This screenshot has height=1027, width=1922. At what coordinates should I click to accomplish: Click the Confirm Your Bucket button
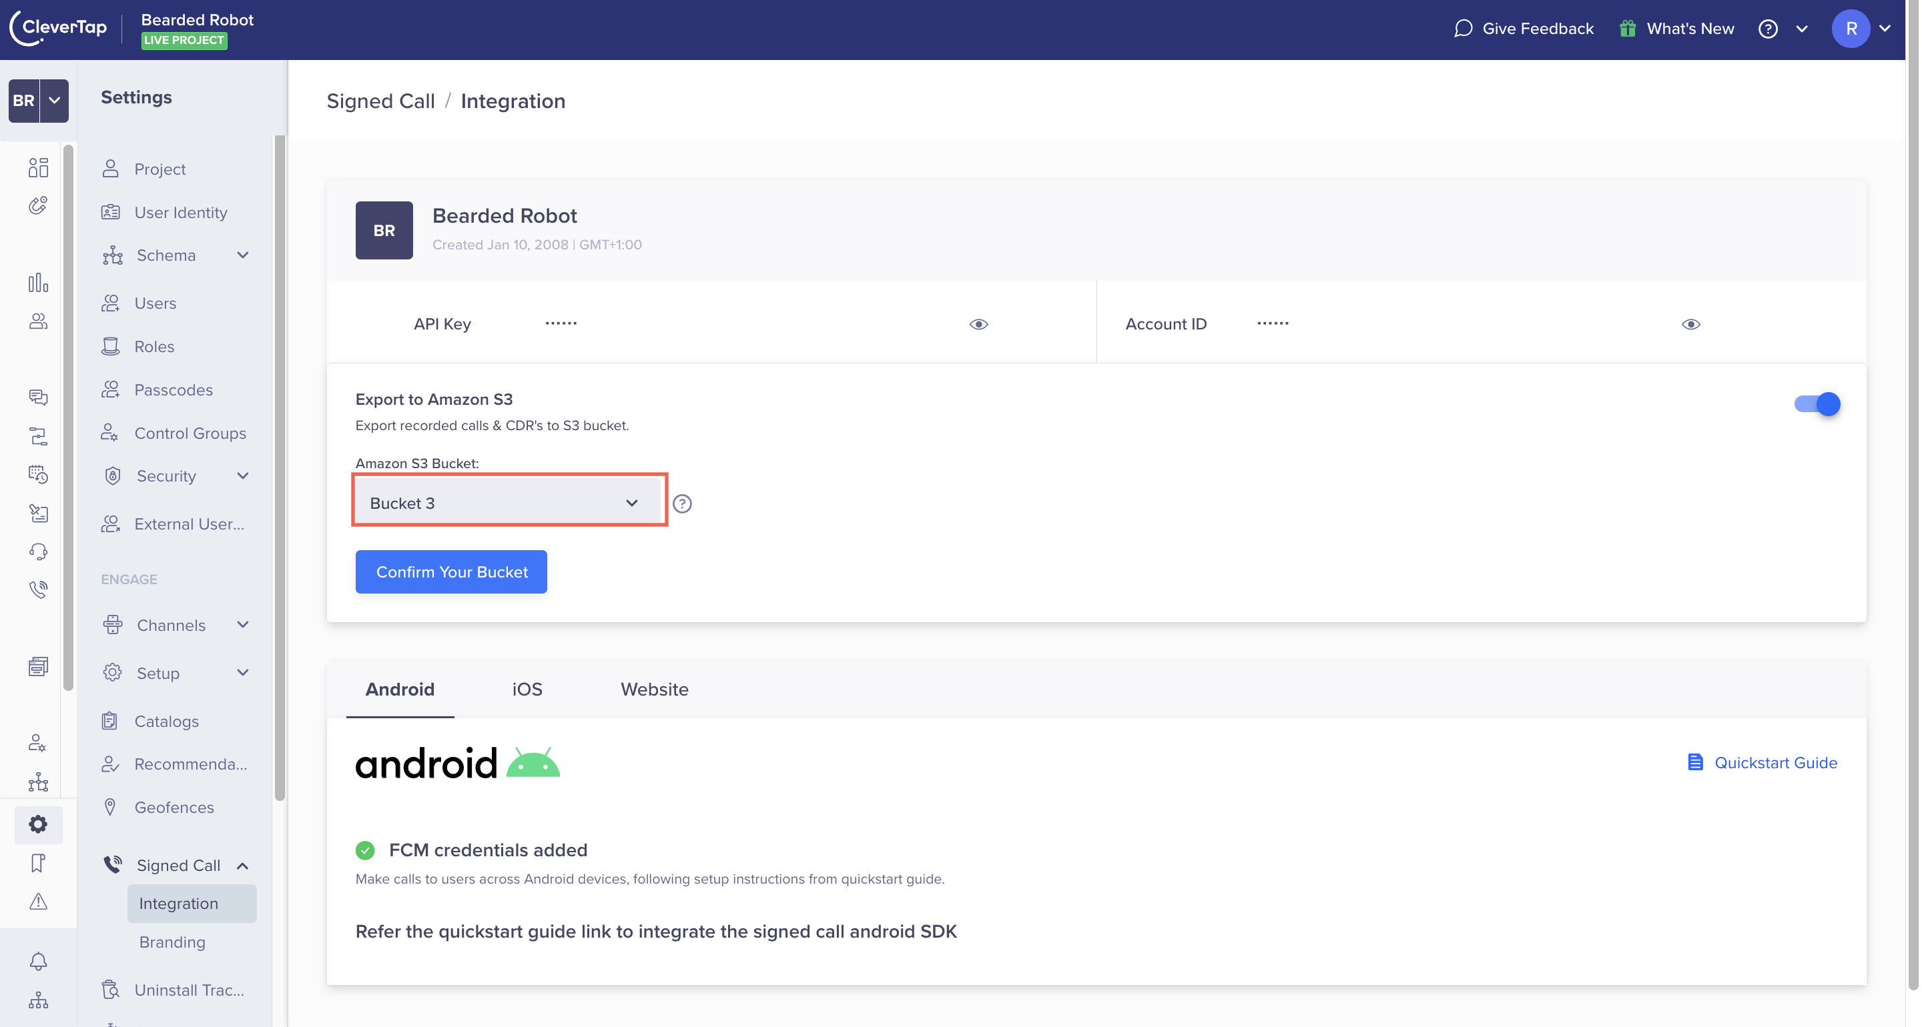click(x=450, y=572)
